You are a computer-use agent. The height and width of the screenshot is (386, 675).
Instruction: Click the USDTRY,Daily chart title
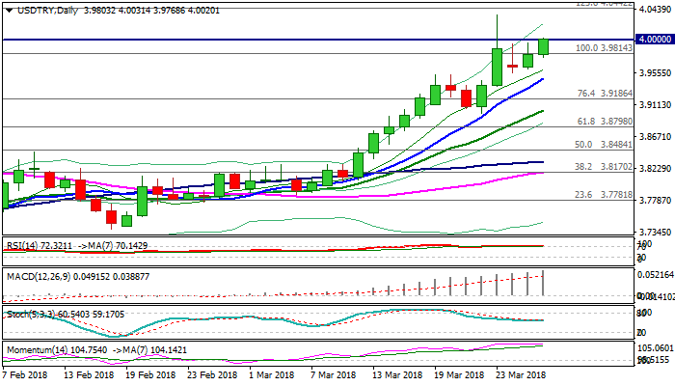pyautogui.click(x=47, y=11)
